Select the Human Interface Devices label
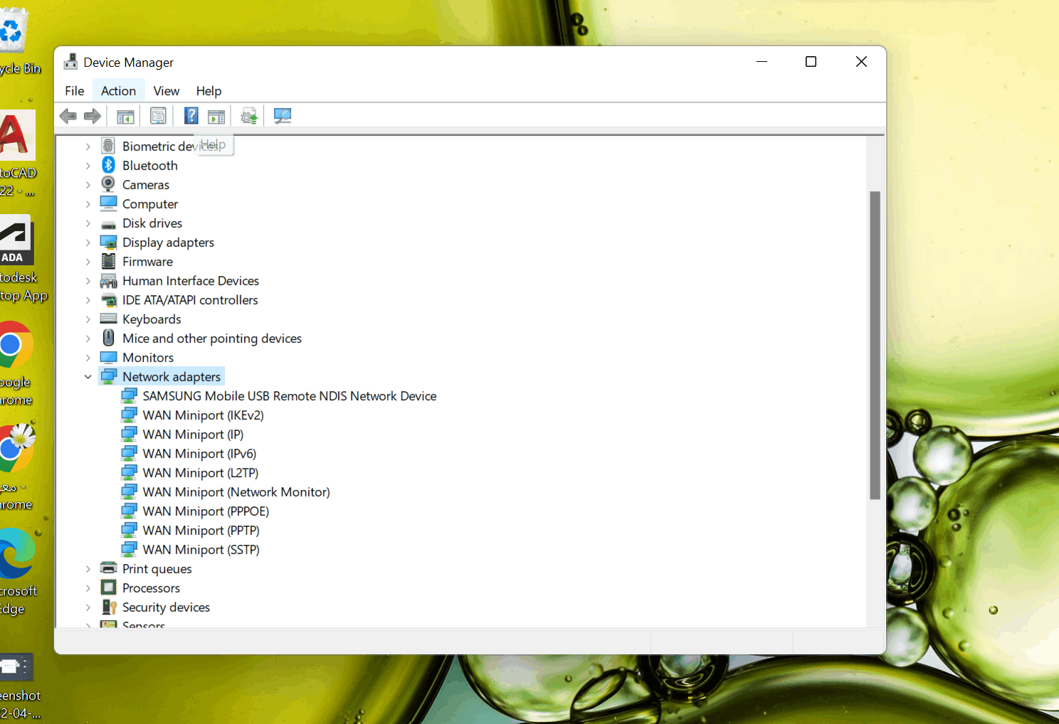Screen dimensions: 1059x724 tap(191, 281)
